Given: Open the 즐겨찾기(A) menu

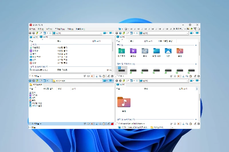Looking at the screenshot, I should (x=60, y=29).
